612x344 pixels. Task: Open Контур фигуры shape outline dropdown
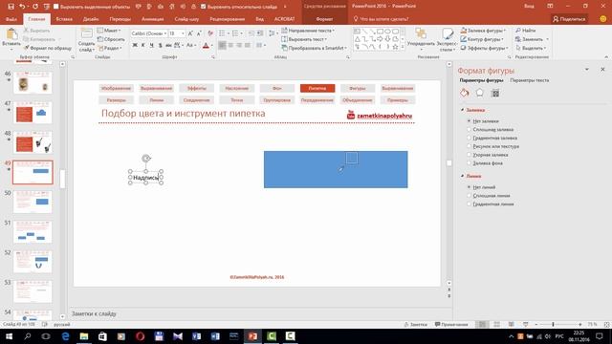coord(482,39)
